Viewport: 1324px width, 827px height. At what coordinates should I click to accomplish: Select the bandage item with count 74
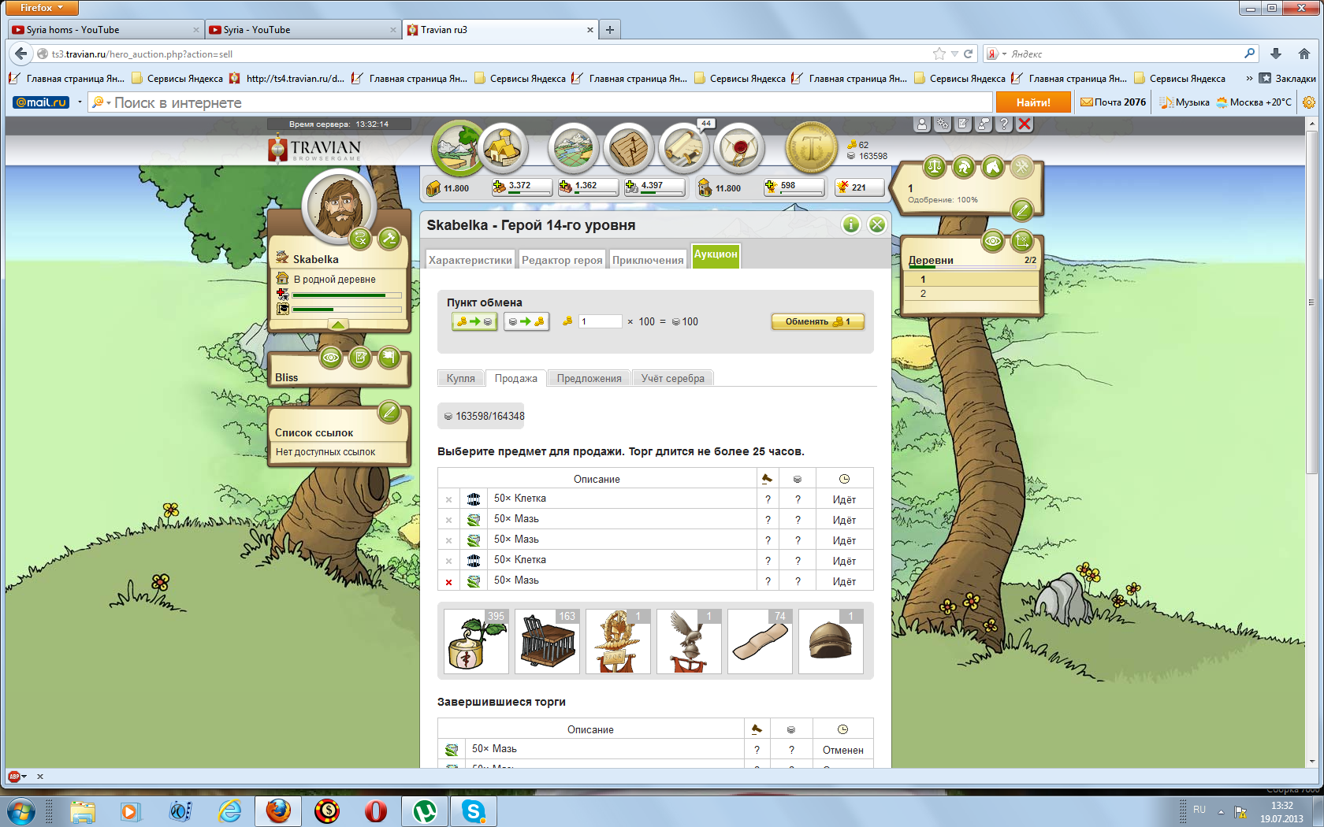click(x=760, y=641)
